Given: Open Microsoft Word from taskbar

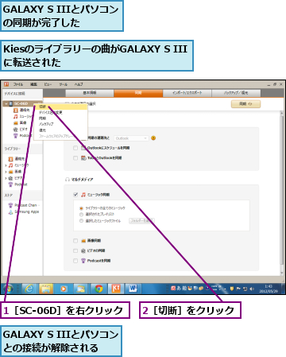Looking at the screenshot, I should [133, 289].
